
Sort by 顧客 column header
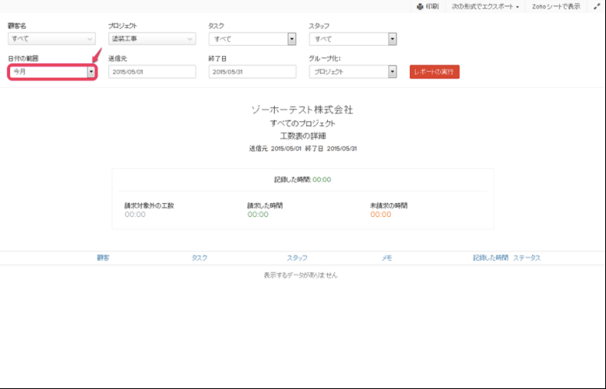click(103, 258)
